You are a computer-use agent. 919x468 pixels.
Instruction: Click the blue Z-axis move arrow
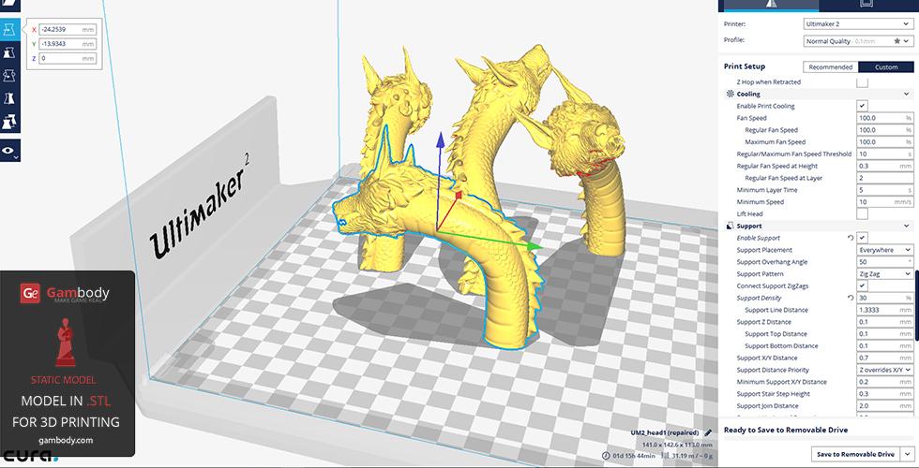(x=440, y=140)
